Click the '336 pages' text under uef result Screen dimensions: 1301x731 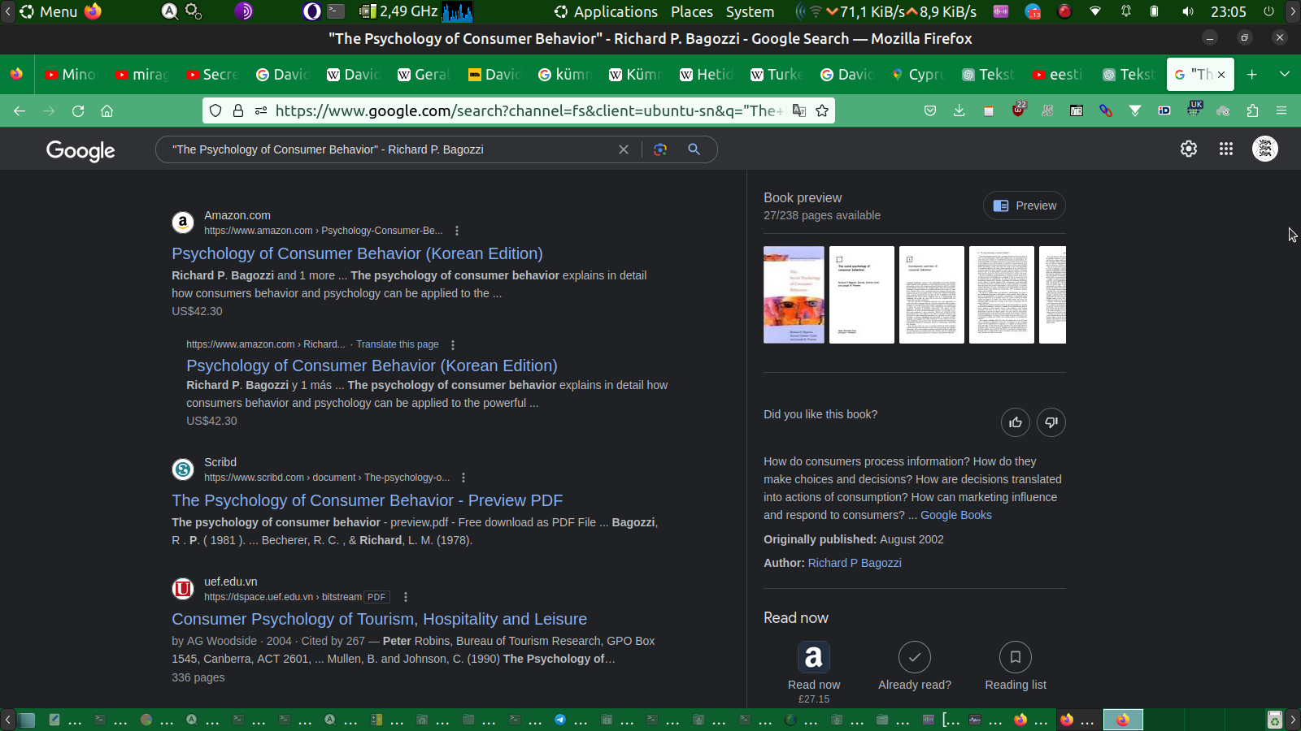(x=198, y=677)
